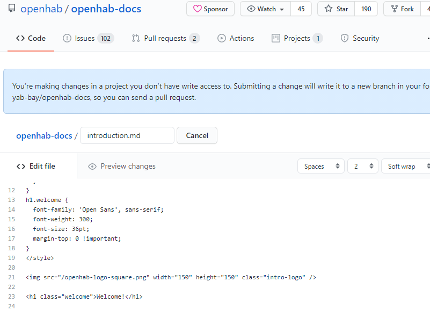Open the Soft wrap mode dropdown
430x311 pixels.
(x=406, y=166)
